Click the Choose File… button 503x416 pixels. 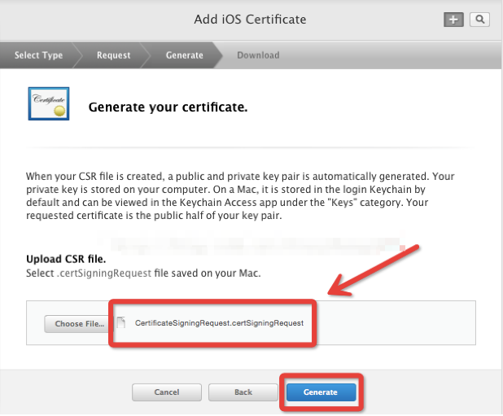pos(79,324)
